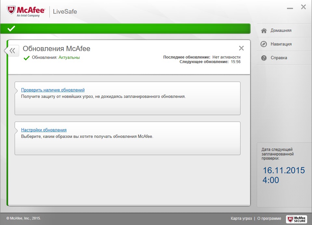Open the Справка menu item

(x=279, y=58)
